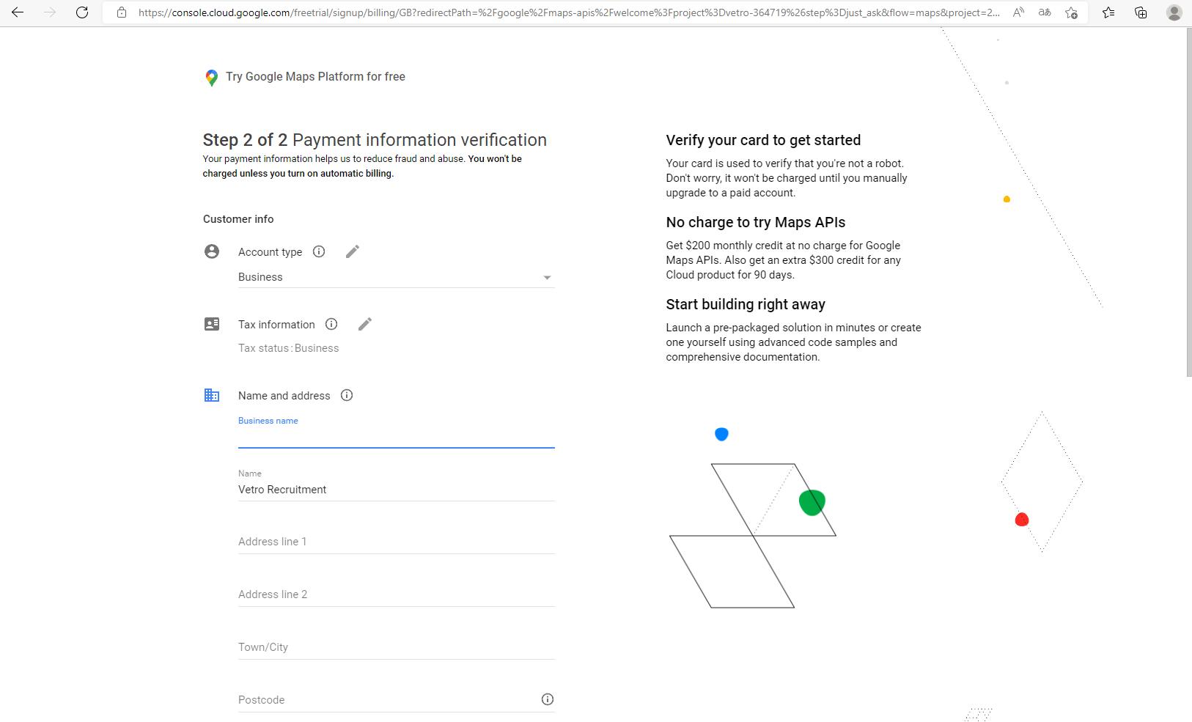Open the Read aloud icon in the address bar
The height and width of the screenshot is (722, 1192).
pyautogui.click(x=1018, y=12)
